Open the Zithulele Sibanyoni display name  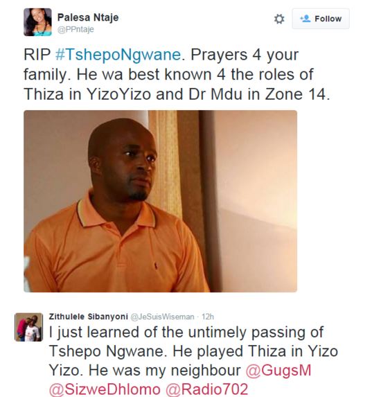coord(89,317)
